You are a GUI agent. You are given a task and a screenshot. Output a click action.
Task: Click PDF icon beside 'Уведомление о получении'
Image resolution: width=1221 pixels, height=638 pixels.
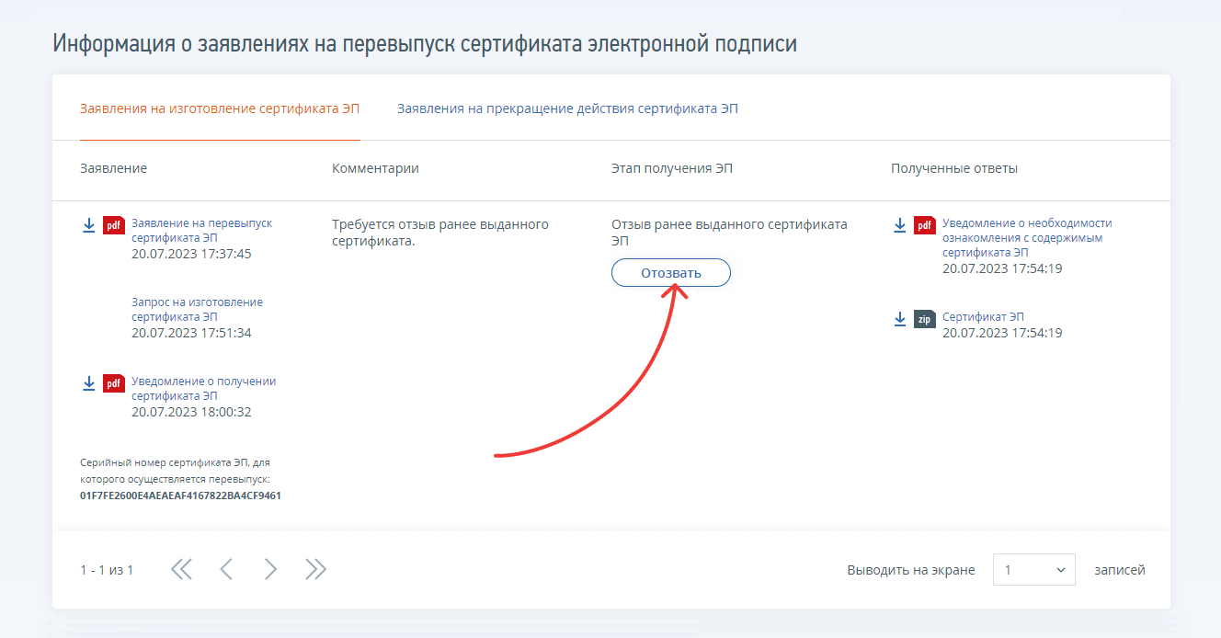114,383
